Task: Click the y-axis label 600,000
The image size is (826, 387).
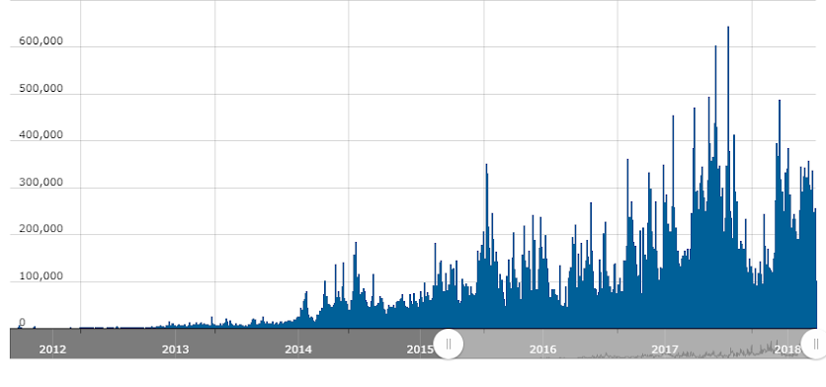Action: (41, 41)
